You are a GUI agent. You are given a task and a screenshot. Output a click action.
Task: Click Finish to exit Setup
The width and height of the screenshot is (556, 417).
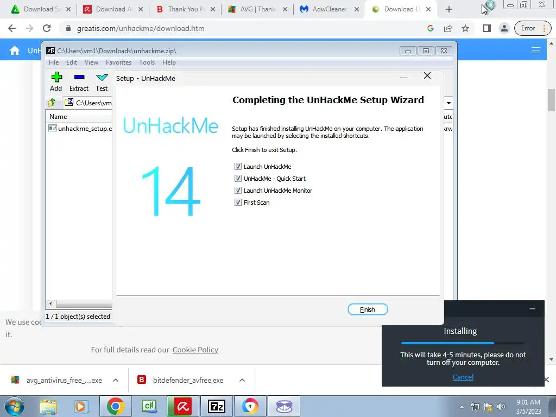click(368, 309)
